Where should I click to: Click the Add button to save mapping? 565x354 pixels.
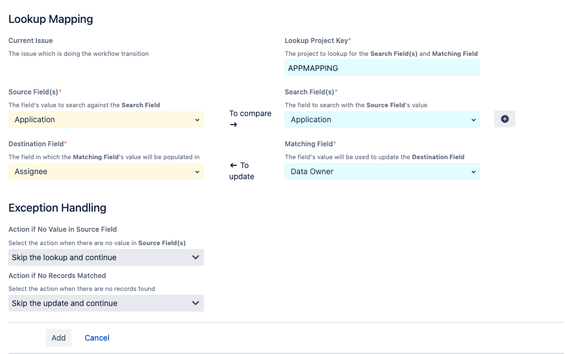point(58,338)
